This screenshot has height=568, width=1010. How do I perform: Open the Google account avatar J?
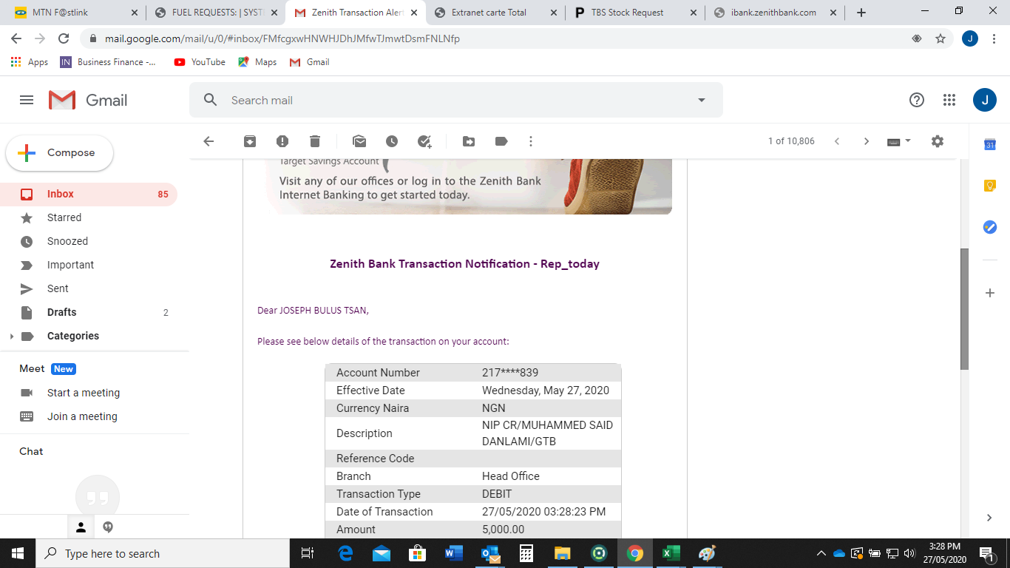(985, 100)
